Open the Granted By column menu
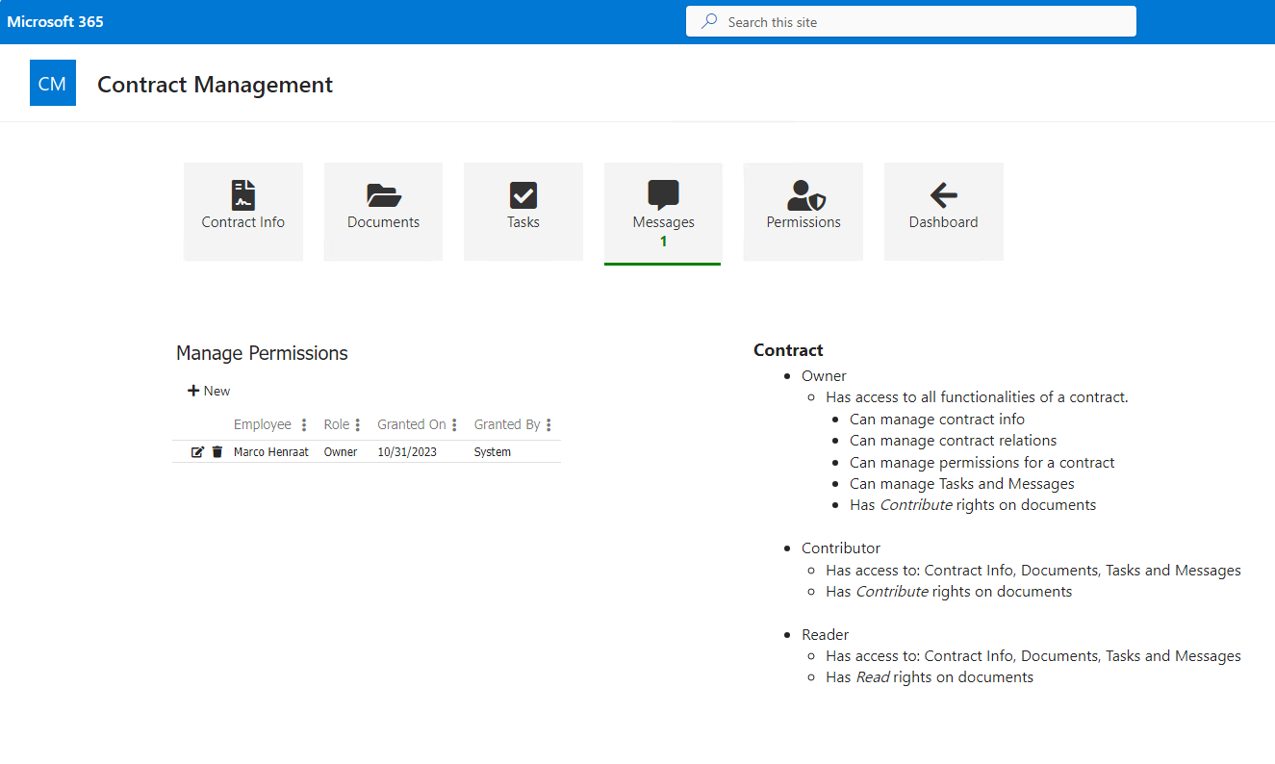 click(x=548, y=424)
